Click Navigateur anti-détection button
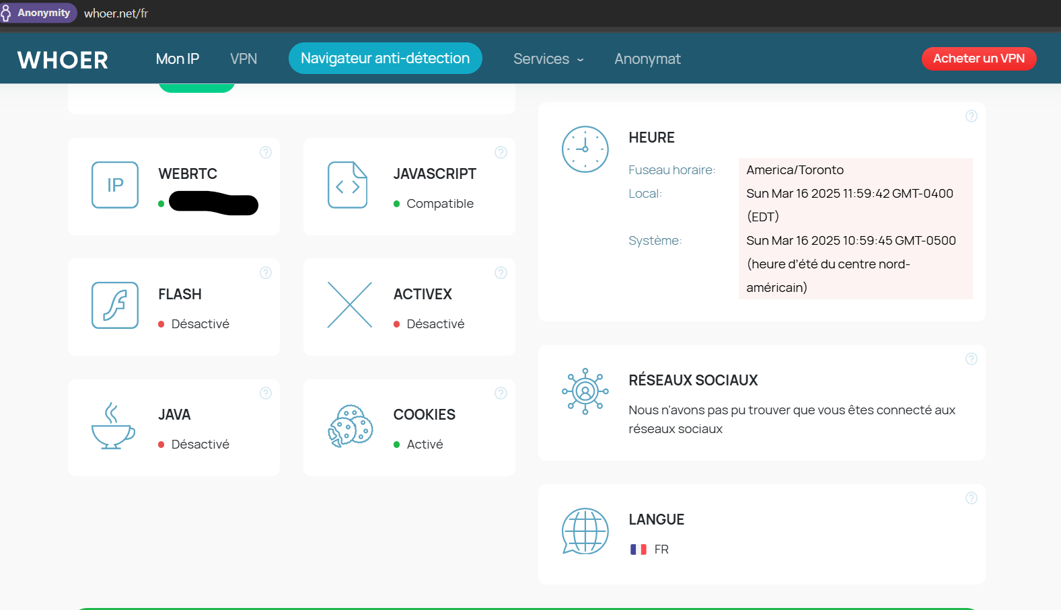 385,59
